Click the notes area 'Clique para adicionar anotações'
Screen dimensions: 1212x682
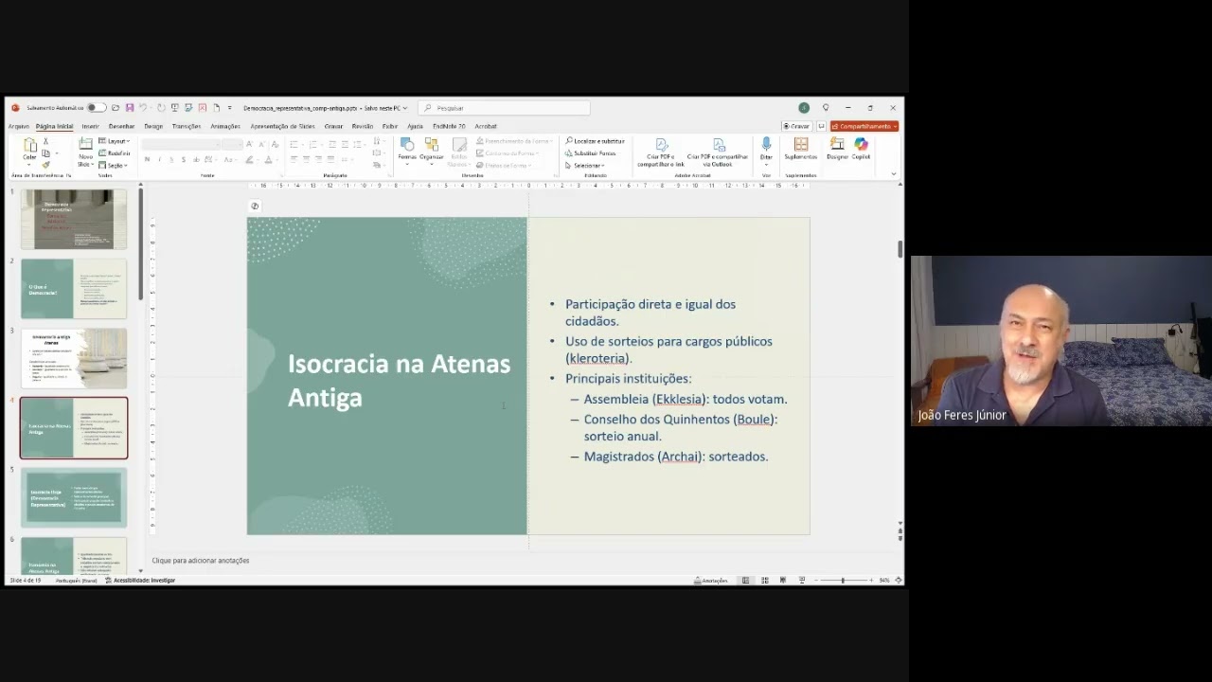click(x=201, y=561)
